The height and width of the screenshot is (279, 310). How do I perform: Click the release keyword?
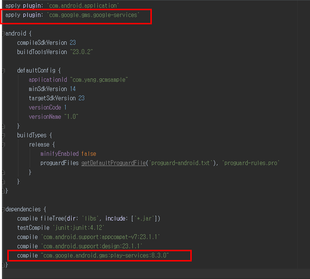(x=39, y=145)
